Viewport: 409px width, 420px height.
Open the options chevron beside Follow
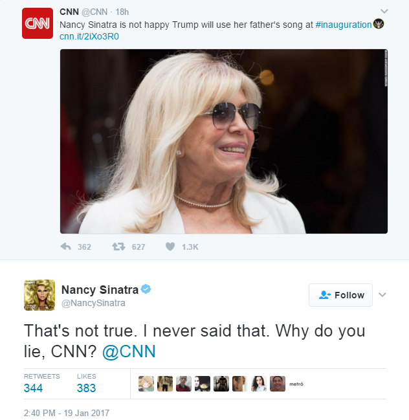tap(382, 295)
